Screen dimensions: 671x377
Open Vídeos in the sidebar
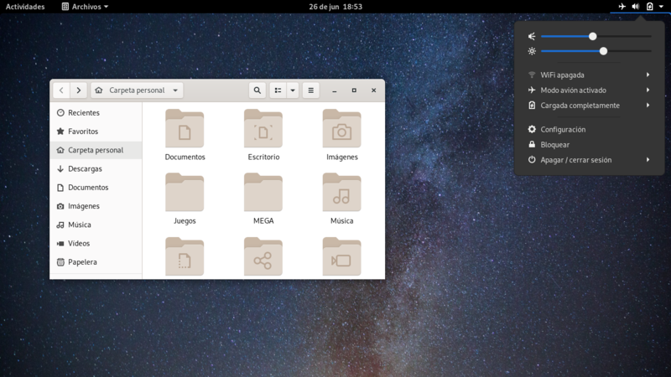click(x=96, y=243)
